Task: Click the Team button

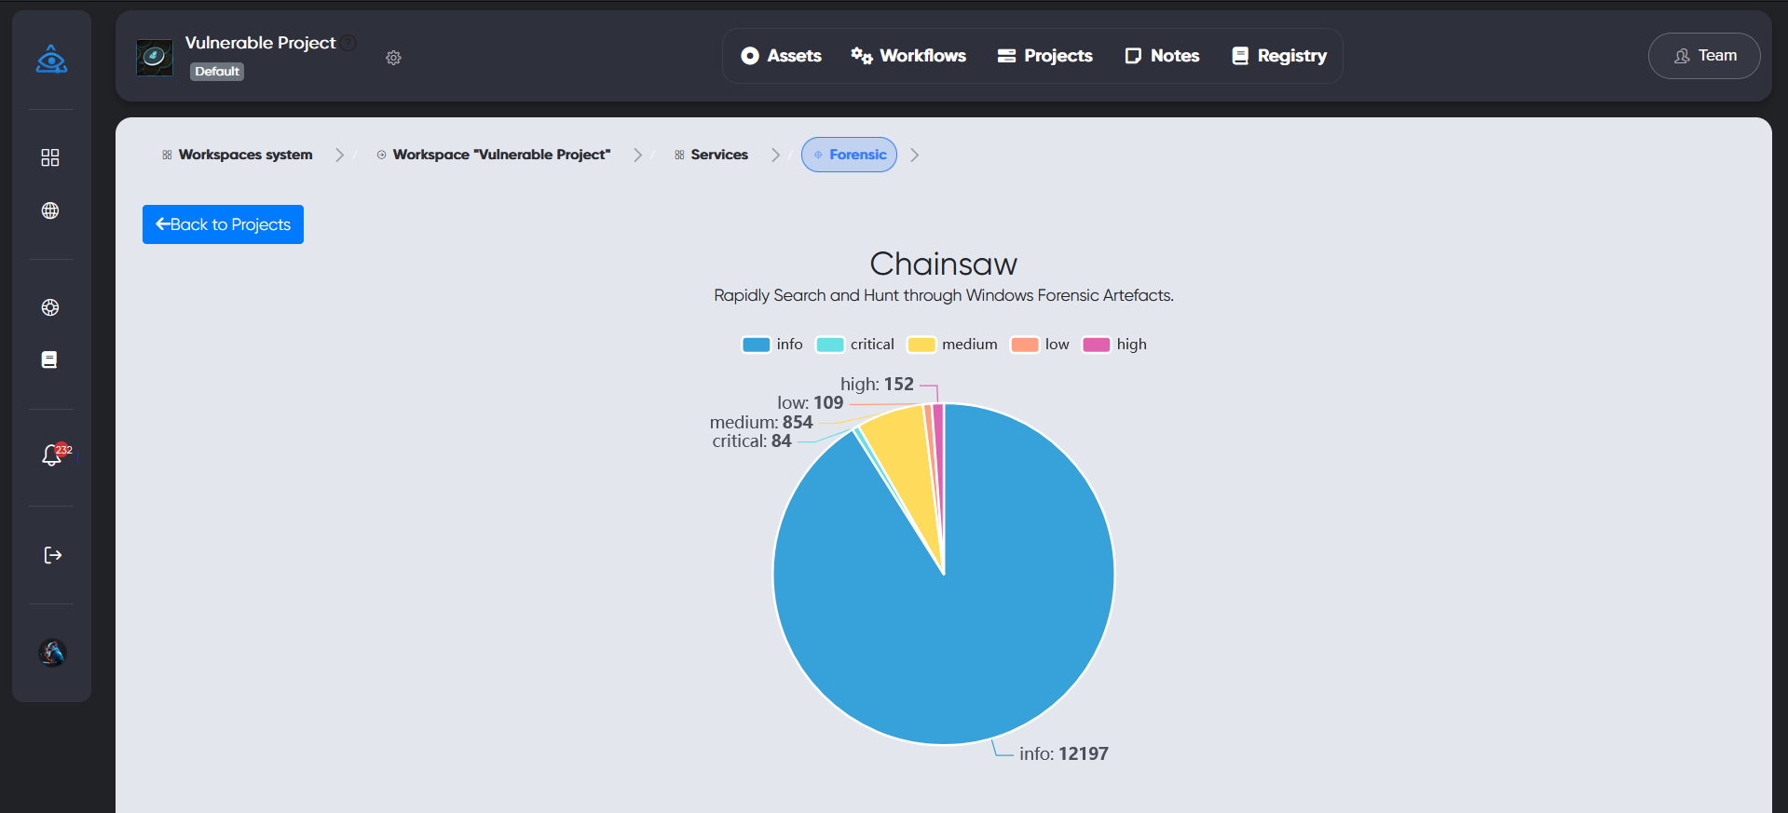Action: (1704, 56)
